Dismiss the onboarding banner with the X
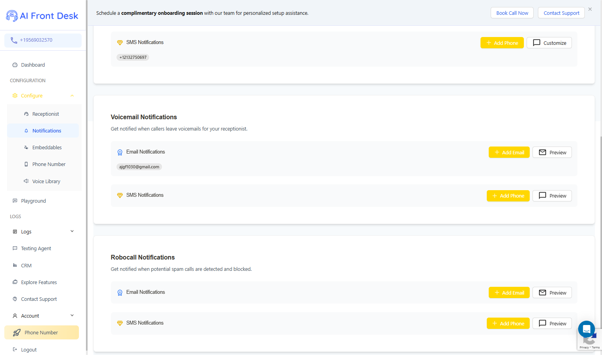Viewport: 602px width, 355px height. click(x=590, y=9)
